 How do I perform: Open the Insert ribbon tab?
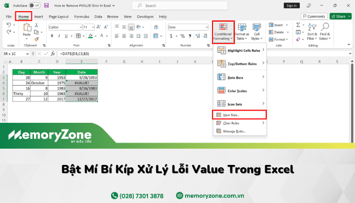[39, 17]
